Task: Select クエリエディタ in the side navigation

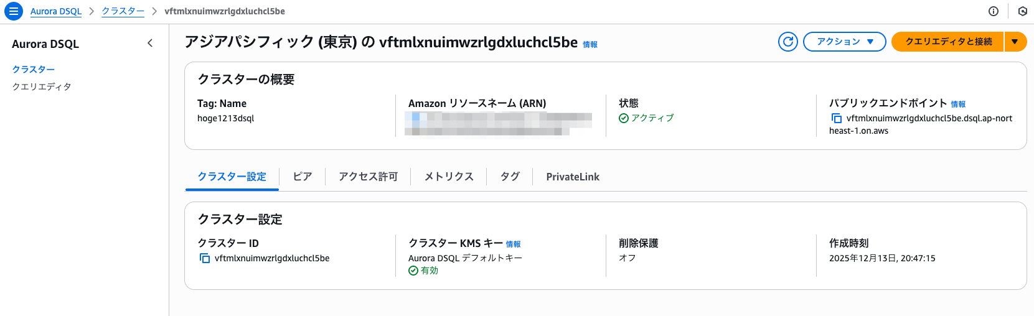Action: (42, 86)
